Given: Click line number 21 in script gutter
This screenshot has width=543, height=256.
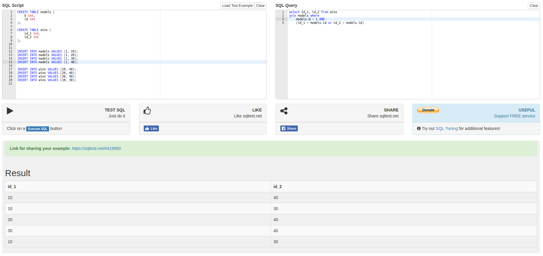Looking at the screenshot, I should (x=10, y=83).
